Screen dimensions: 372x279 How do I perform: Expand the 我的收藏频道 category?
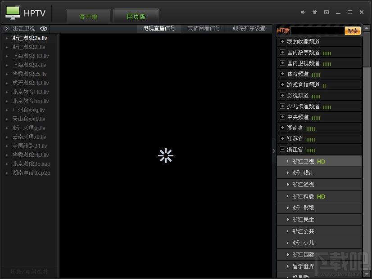[282, 41]
